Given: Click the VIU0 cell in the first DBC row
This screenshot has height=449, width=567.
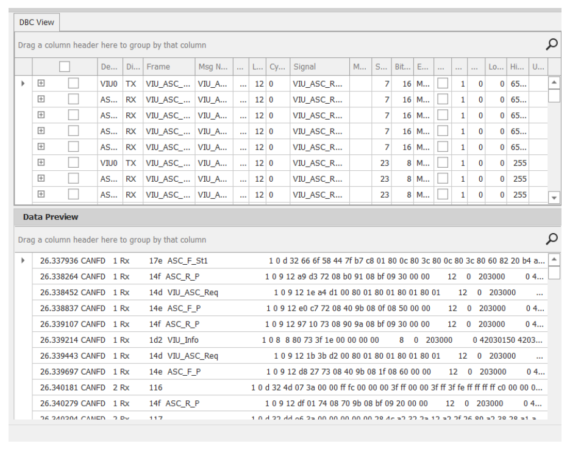Looking at the screenshot, I should (109, 84).
